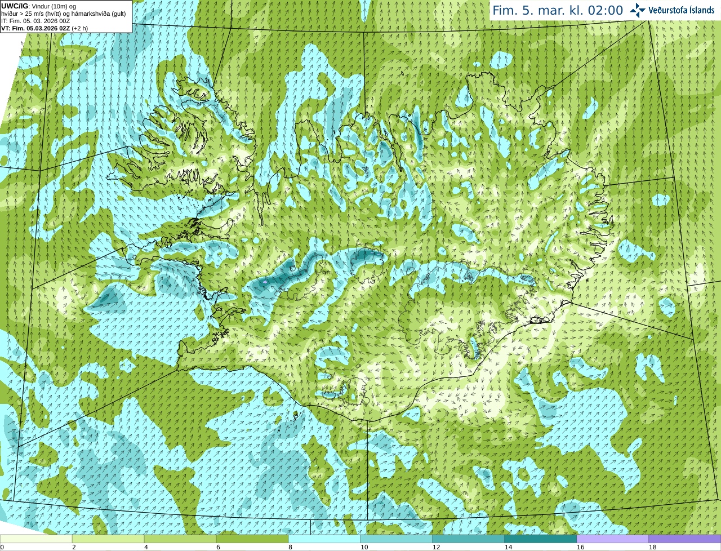Image resolution: width=721 pixels, height=551 pixels.
Task: Click the Veðurstofa Íslands logo icon
Action: point(638,10)
